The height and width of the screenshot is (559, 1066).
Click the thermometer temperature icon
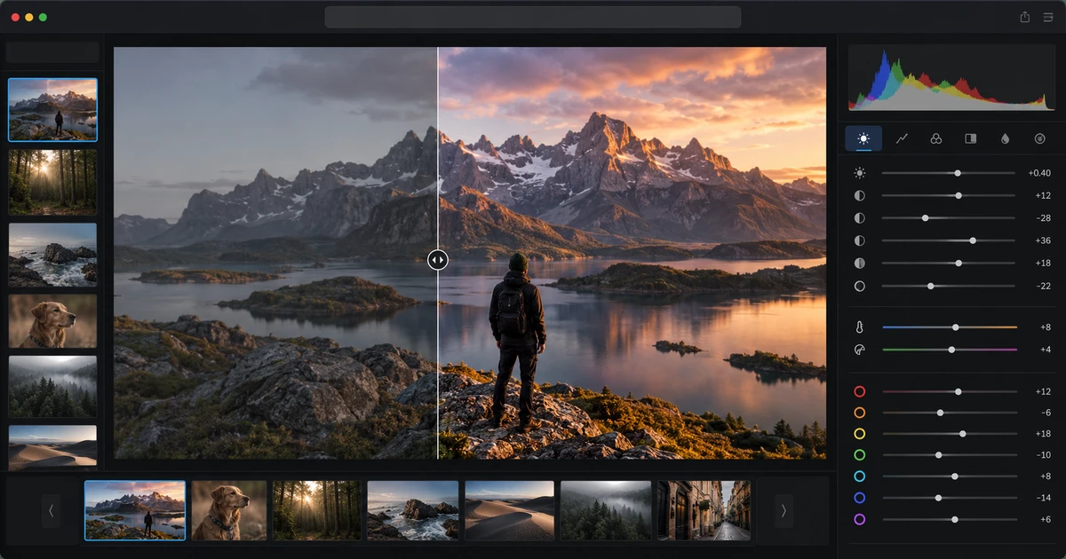click(859, 327)
